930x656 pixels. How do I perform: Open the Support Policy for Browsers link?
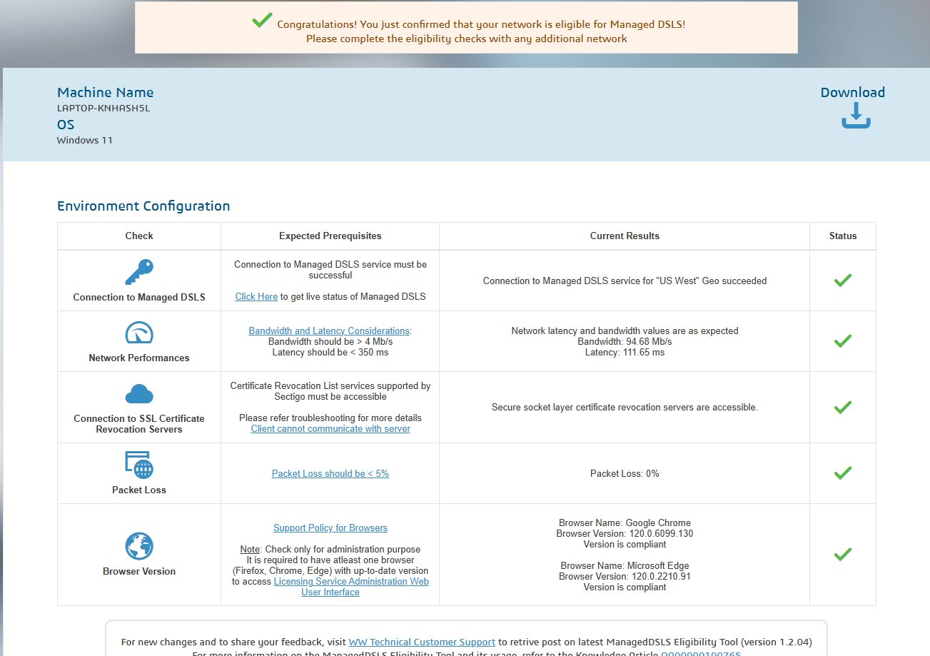pyautogui.click(x=330, y=528)
